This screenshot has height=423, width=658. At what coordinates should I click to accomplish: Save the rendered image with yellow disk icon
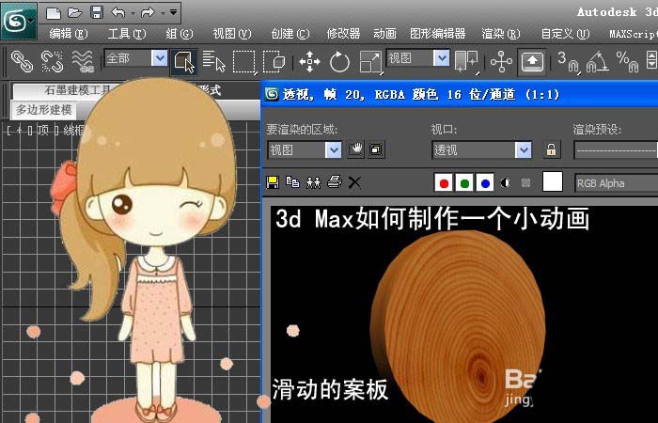pyautogui.click(x=273, y=182)
